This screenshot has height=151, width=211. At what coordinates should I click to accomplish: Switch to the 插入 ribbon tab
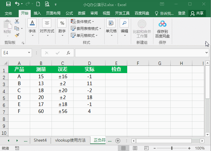(x=37, y=13)
